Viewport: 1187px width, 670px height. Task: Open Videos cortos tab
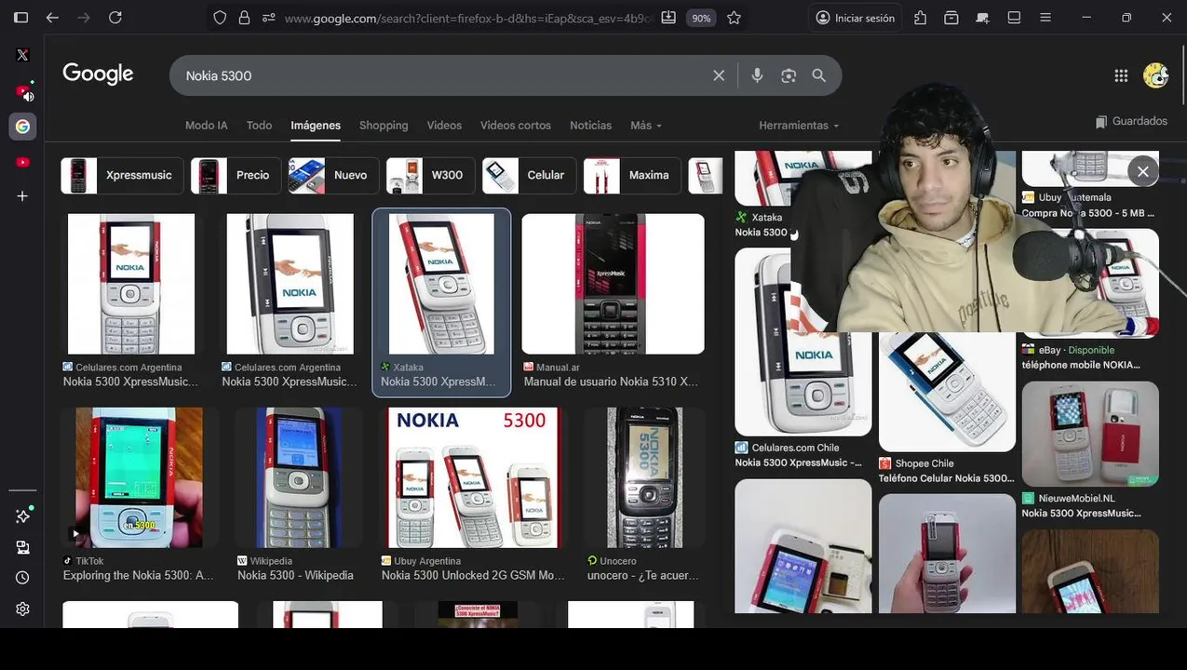[x=516, y=125]
